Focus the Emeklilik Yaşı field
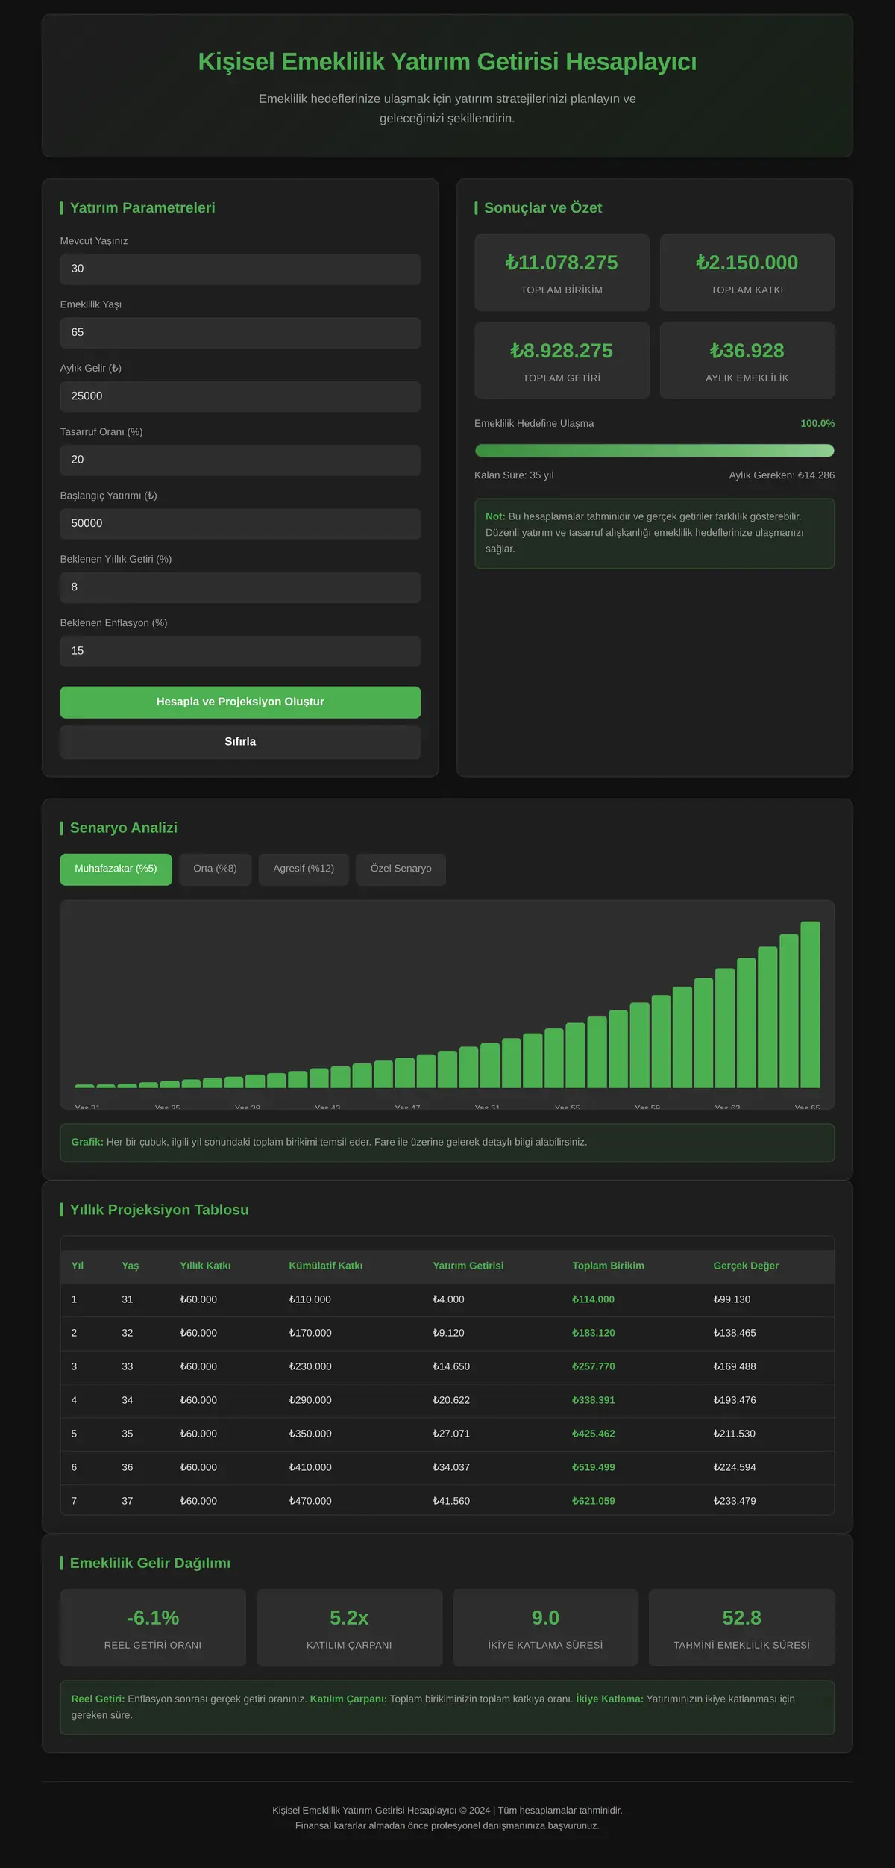895x1868 pixels. click(x=240, y=333)
